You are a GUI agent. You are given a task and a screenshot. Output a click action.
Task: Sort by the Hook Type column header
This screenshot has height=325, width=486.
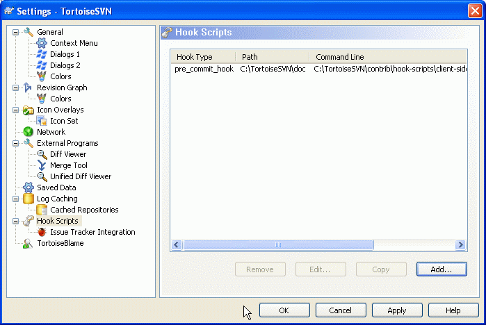click(x=203, y=57)
